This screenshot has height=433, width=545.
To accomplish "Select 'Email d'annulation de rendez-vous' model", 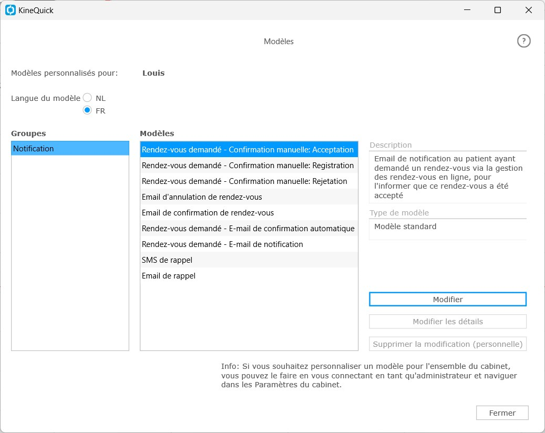I will point(249,197).
